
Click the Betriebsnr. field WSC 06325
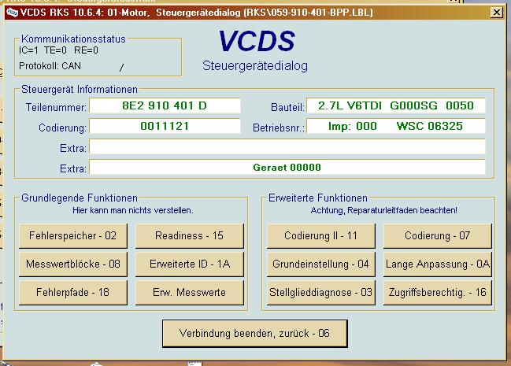395,126
